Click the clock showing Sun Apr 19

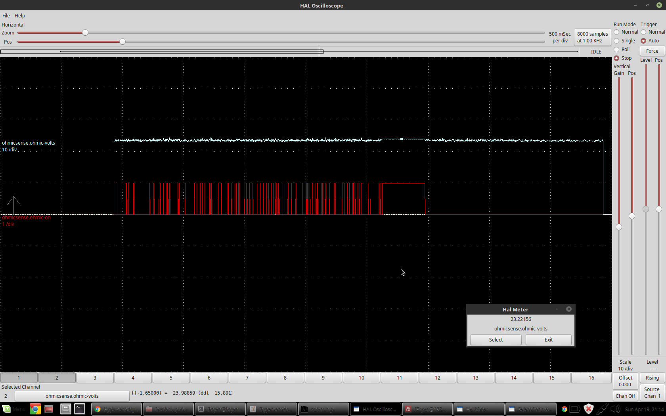pyautogui.click(x=644, y=409)
